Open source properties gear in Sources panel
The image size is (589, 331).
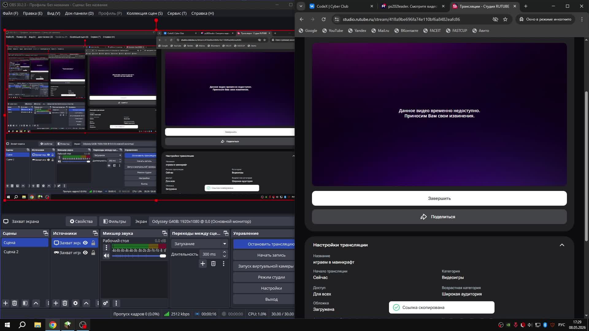[x=75, y=303]
